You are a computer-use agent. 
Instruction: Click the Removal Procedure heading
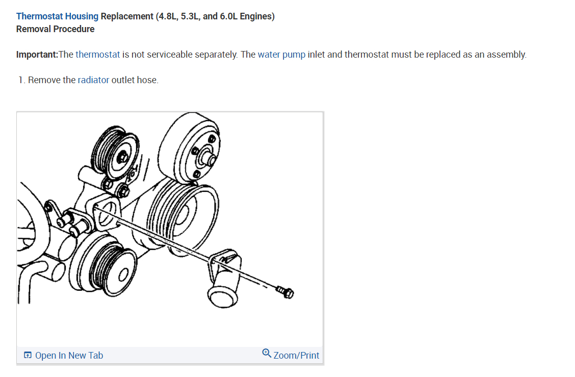coord(56,29)
